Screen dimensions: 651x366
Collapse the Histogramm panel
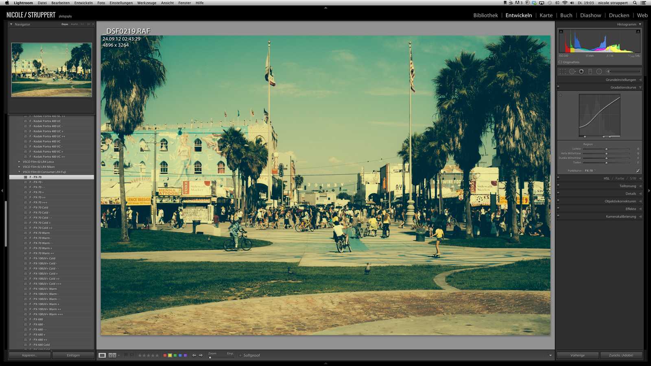(x=640, y=24)
